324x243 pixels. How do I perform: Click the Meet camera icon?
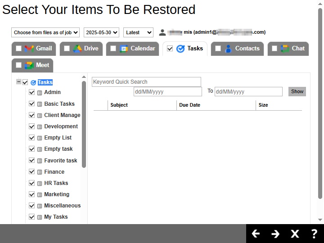29,65
